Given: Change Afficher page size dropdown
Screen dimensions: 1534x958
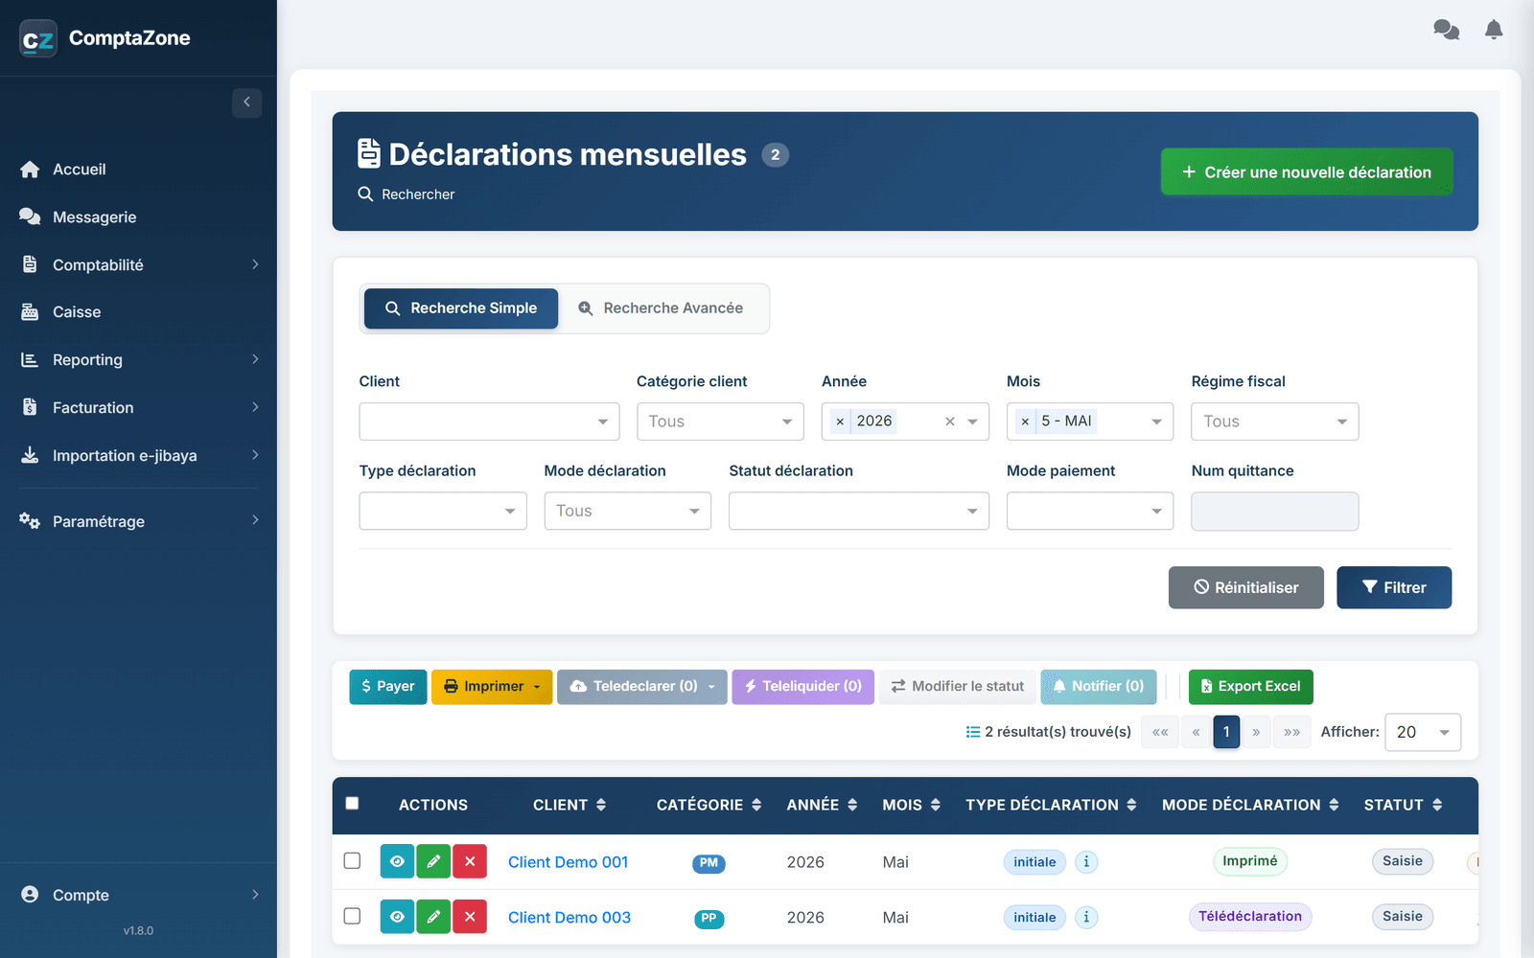Looking at the screenshot, I should pos(1424,732).
